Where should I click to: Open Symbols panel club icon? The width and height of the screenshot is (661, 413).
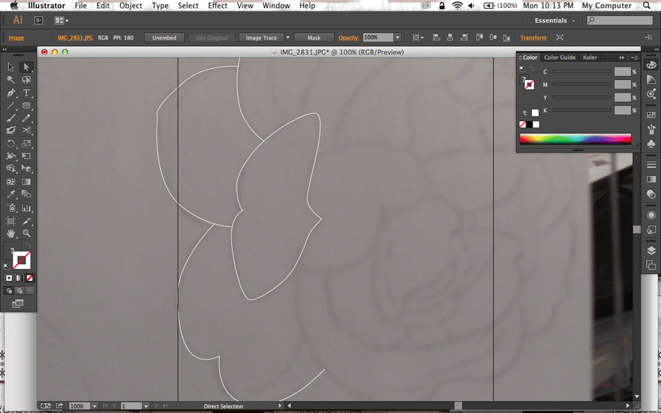point(651,143)
